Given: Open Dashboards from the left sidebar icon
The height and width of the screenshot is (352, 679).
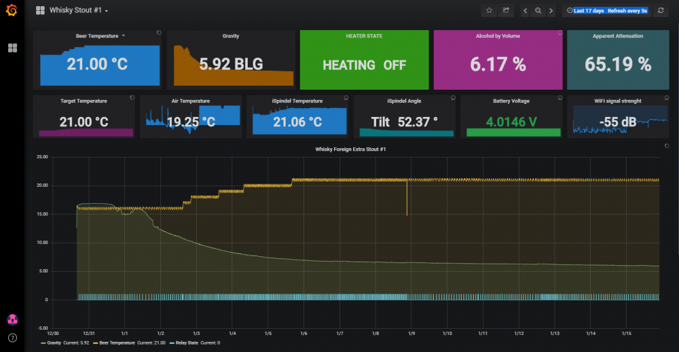Looking at the screenshot, I should click(12, 48).
